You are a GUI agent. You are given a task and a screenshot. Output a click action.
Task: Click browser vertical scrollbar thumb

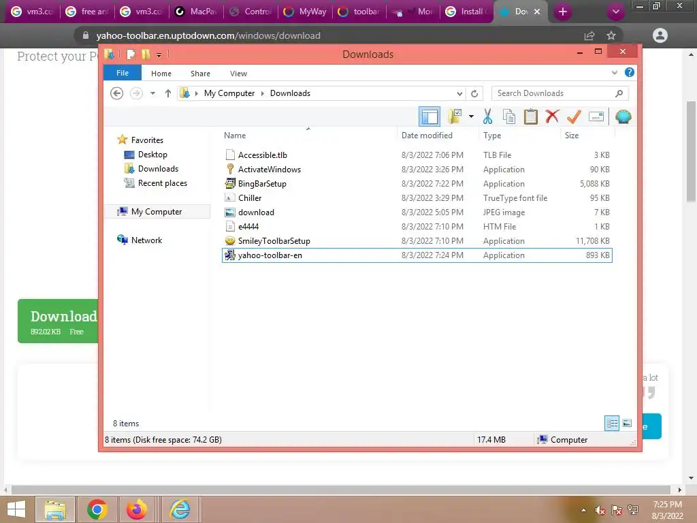click(691, 151)
